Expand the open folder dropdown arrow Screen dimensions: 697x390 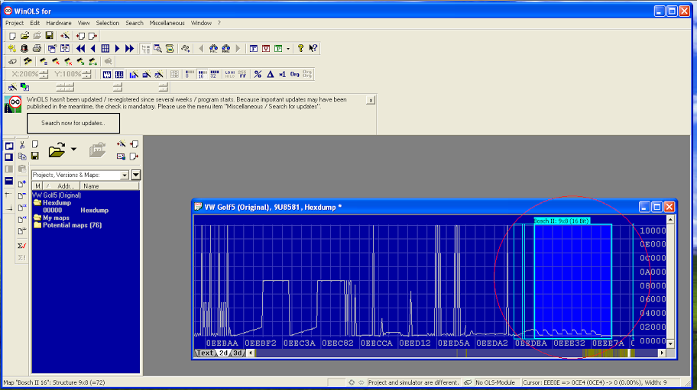pos(73,150)
